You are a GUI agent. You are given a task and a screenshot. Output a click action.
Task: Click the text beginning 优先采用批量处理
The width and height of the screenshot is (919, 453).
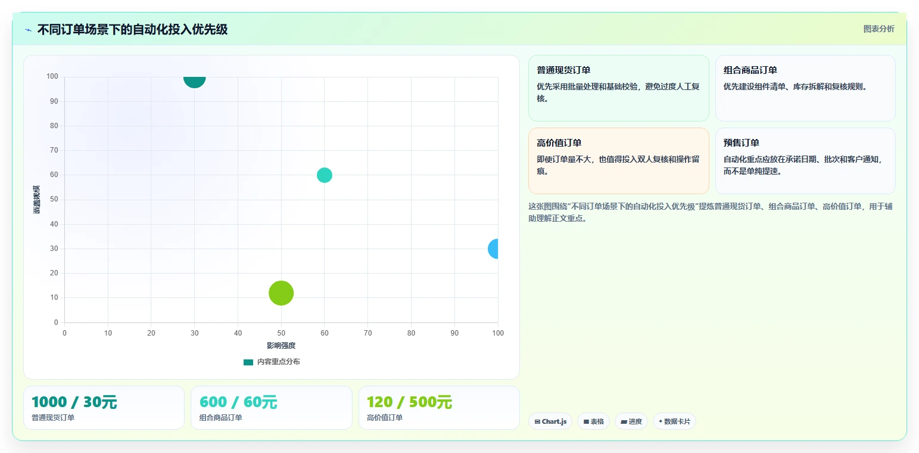tap(618, 92)
